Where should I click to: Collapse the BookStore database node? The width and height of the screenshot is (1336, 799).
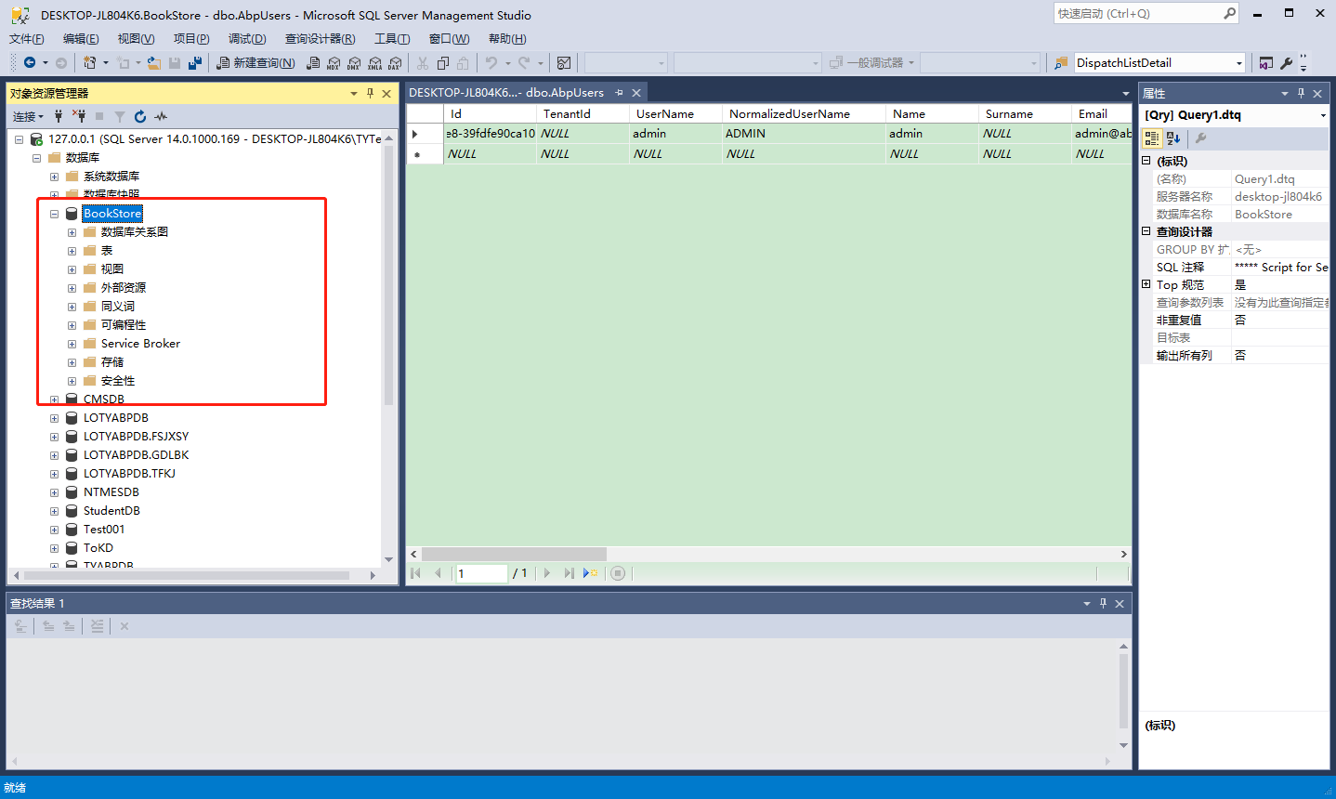54,214
